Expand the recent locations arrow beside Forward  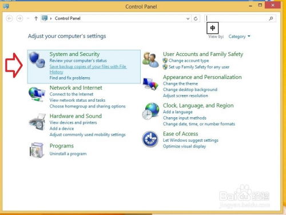click(x=28, y=18)
